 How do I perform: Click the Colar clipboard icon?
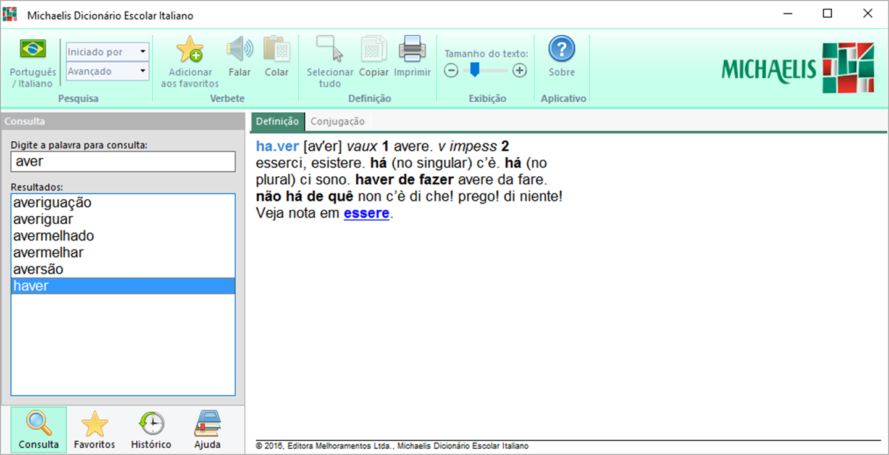pos(277,49)
